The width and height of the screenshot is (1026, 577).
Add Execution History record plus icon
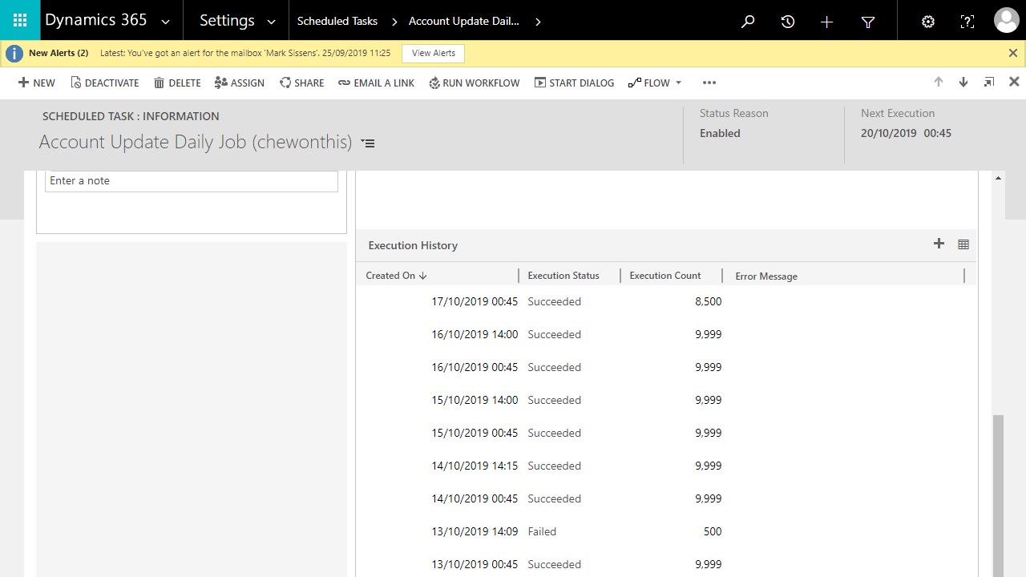(x=939, y=244)
